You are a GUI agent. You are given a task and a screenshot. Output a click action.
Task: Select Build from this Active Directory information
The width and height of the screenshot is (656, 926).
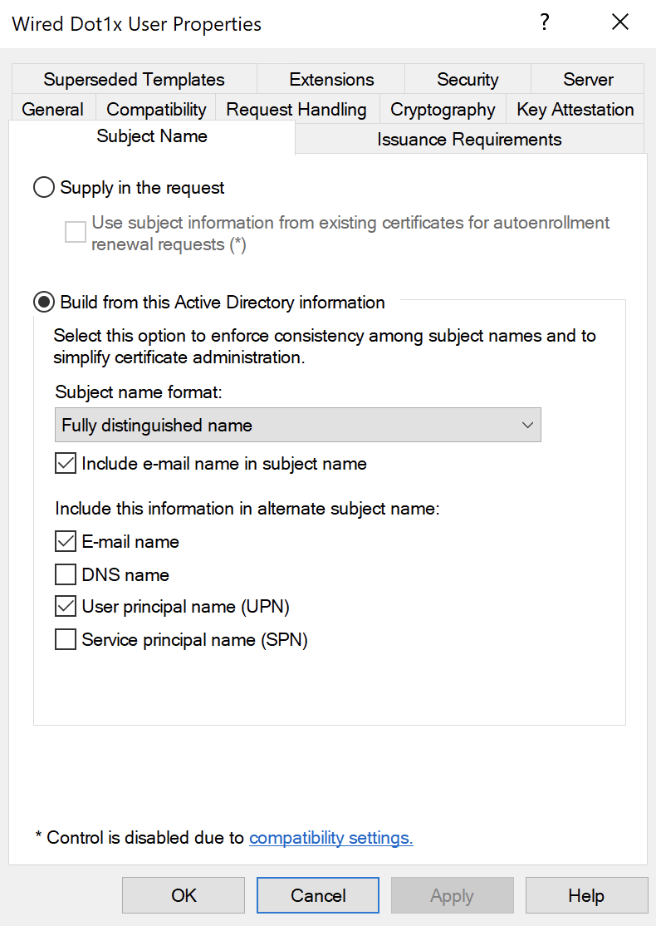point(44,303)
